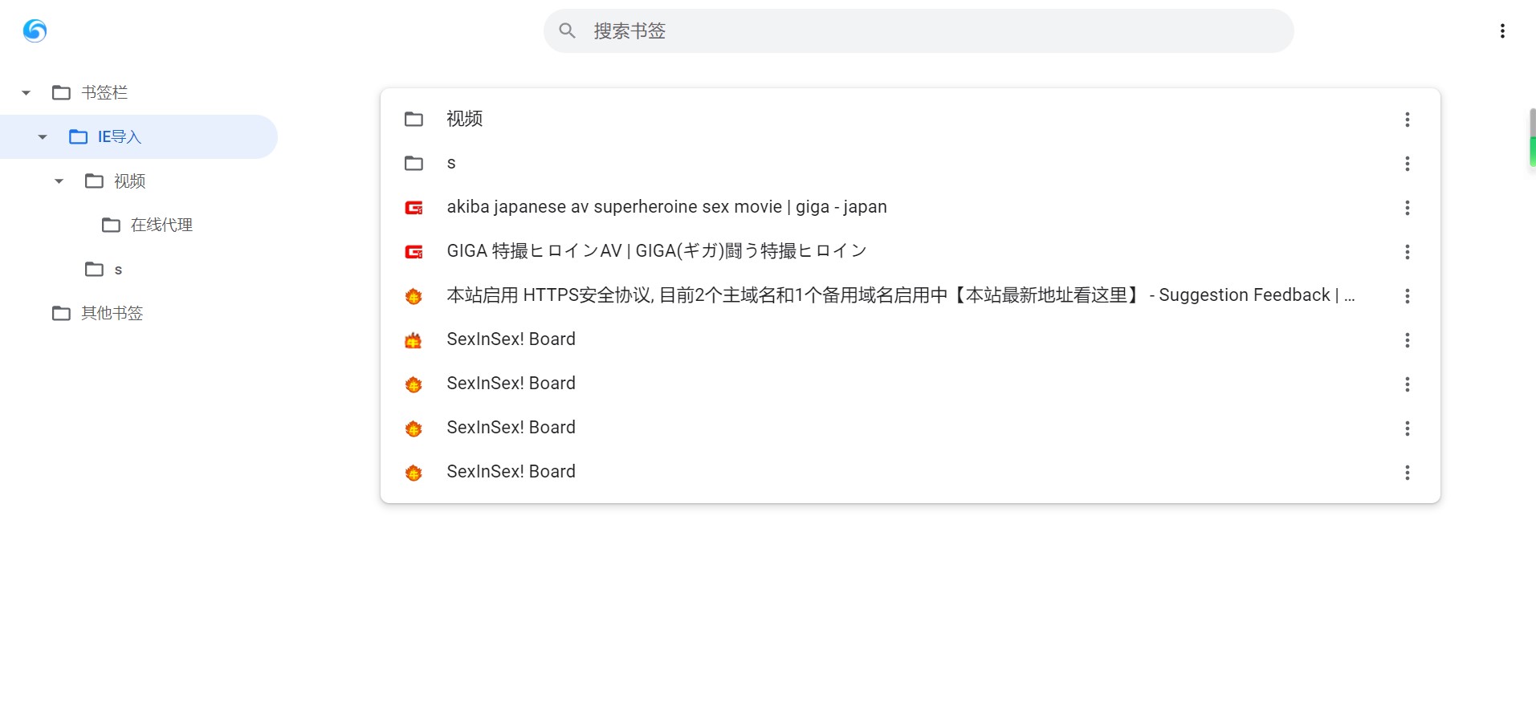Click the 在线代理 folder icon

111,225
